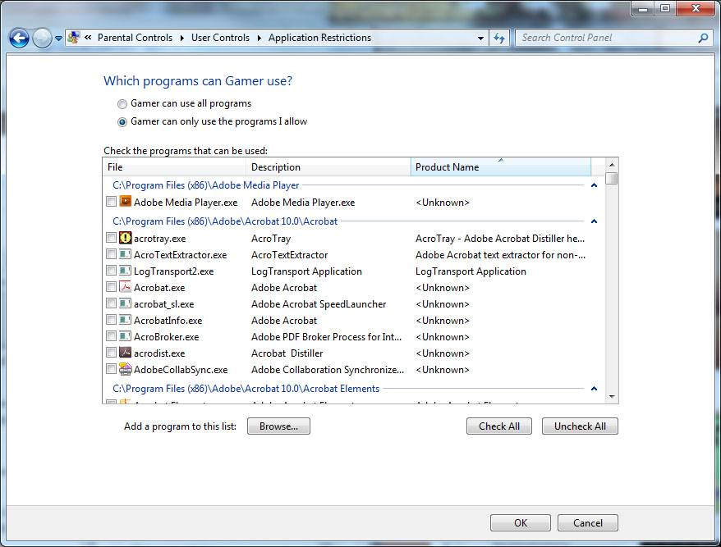Click the Check All button
This screenshot has width=721, height=547.
[499, 426]
